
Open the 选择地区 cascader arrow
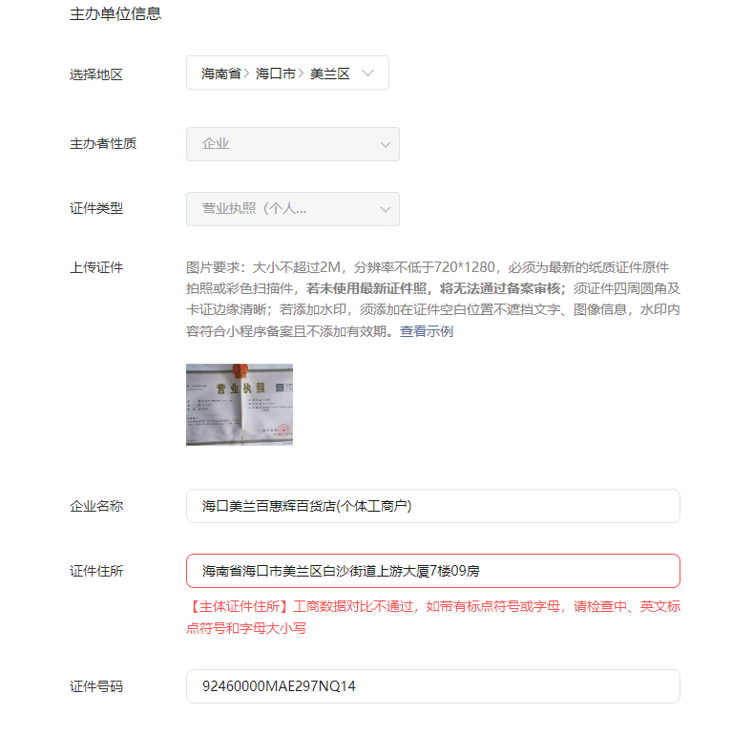(367, 73)
